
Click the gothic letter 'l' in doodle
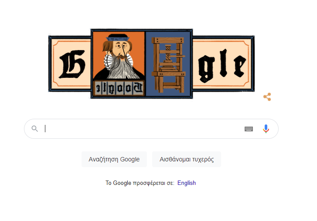[223, 63]
